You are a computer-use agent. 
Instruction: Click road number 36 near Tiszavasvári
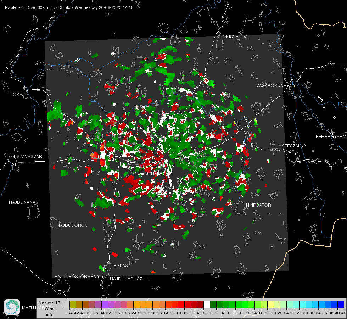pyautogui.click(x=22, y=163)
